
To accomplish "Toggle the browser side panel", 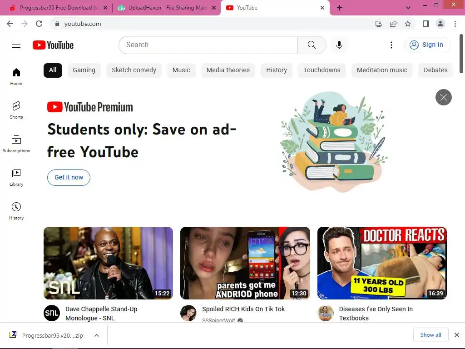I will click(426, 24).
